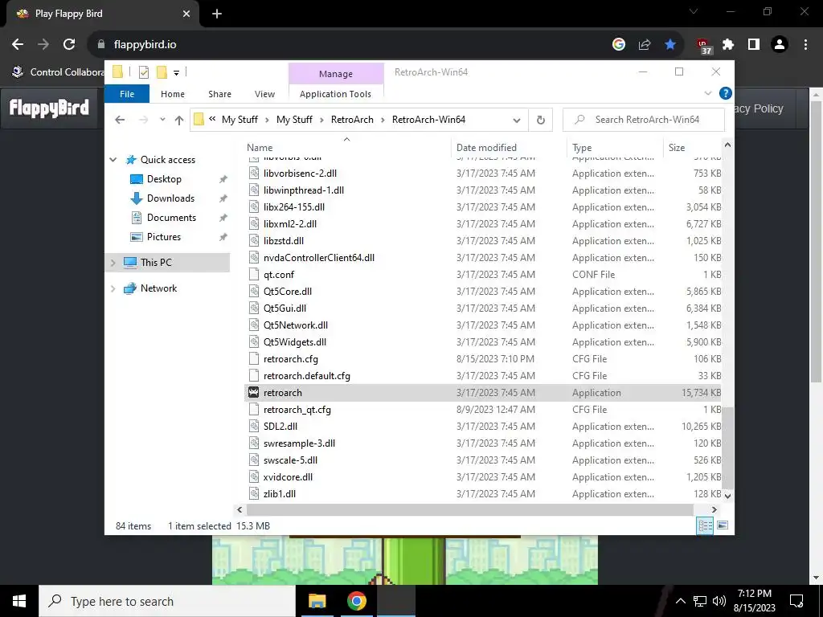This screenshot has height=617, width=823.
Task: Open recent locations dropdown arrow
Action: pyautogui.click(x=162, y=120)
